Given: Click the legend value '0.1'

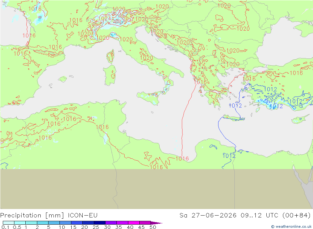Looking at the screenshot, I should point(5,227).
